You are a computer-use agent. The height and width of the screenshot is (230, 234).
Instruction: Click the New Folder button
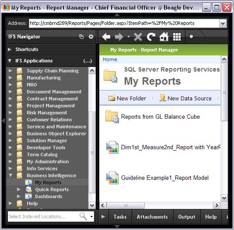[127, 98]
